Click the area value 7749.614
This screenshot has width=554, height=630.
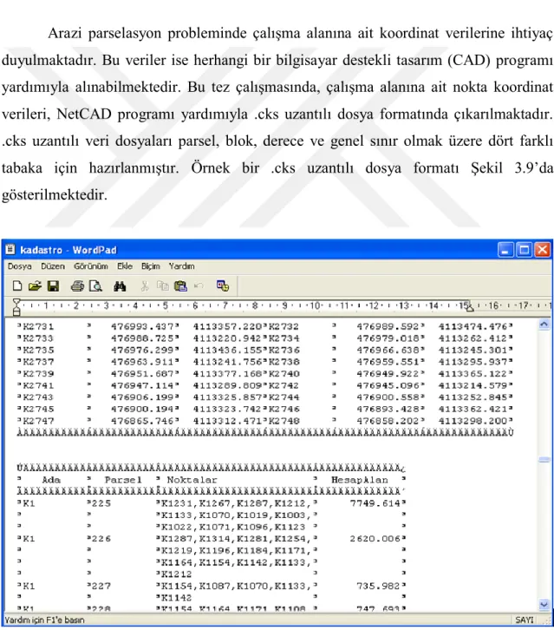[375, 503]
